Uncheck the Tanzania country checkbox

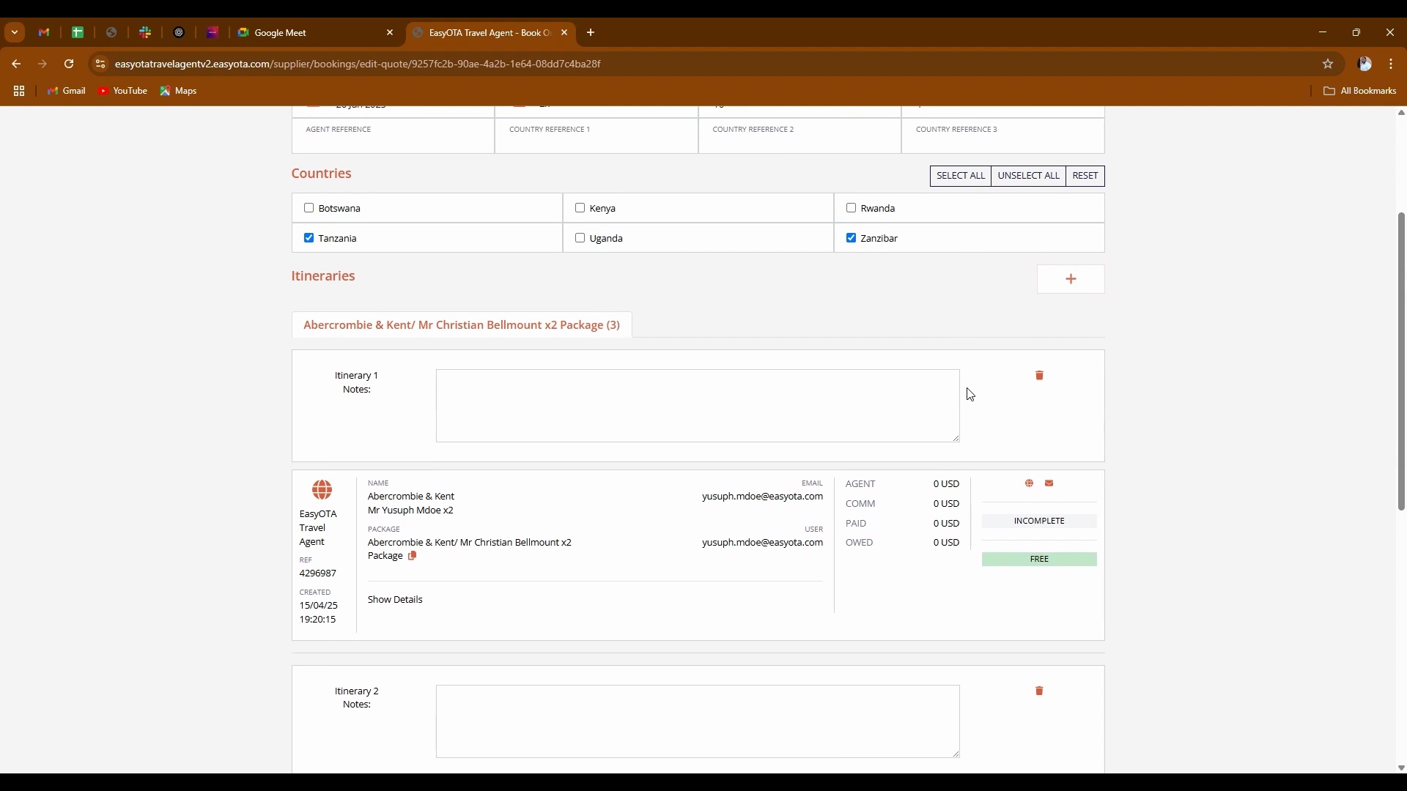click(x=309, y=238)
